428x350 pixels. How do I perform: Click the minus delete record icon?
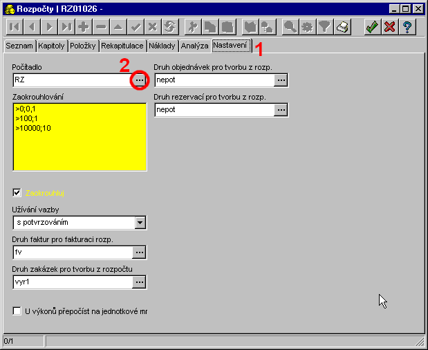pyautogui.click(x=101, y=27)
